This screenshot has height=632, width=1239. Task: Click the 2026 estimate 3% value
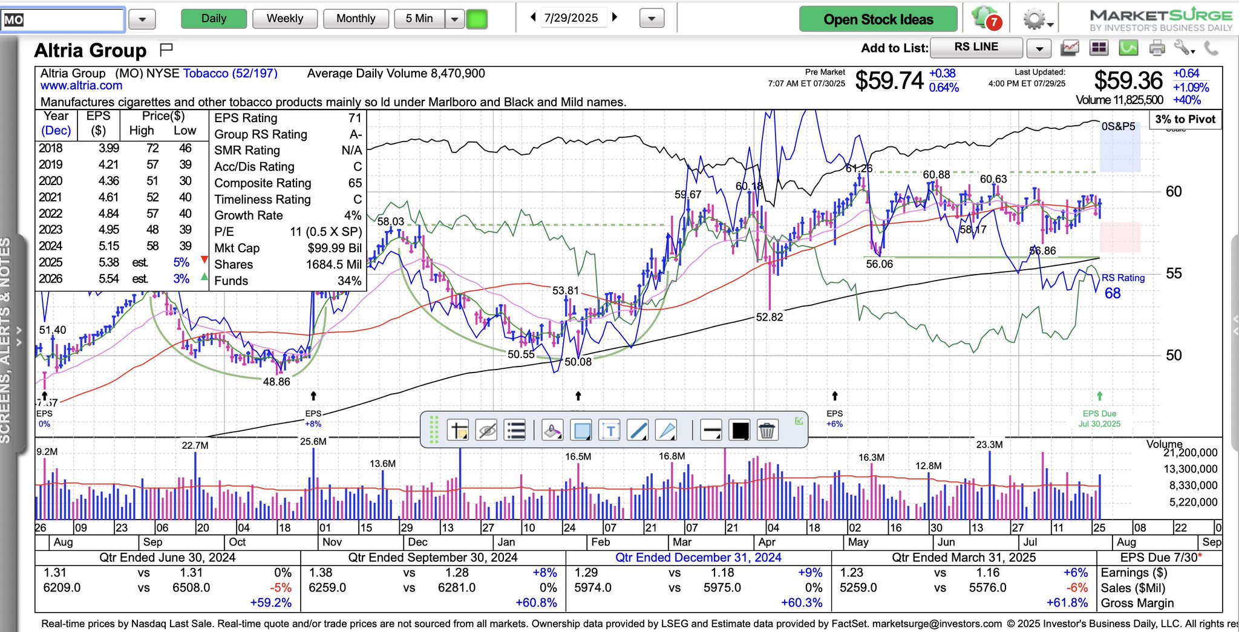point(181,279)
